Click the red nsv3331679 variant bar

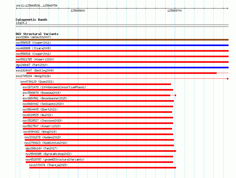pos(99,140)
